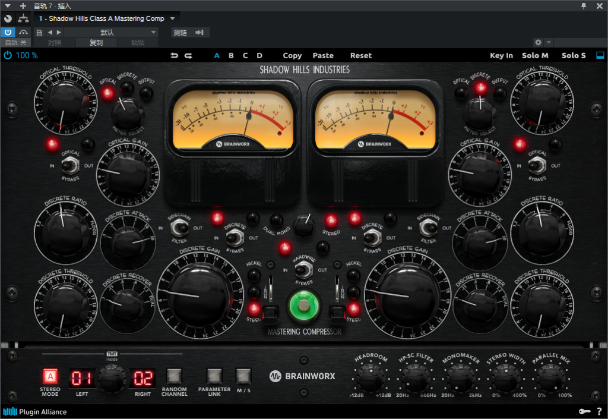Go to next preset with the right arrow

tap(59, 33)
